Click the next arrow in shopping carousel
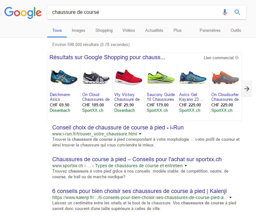This screenshot has height=216, width=256. point(247,89)
